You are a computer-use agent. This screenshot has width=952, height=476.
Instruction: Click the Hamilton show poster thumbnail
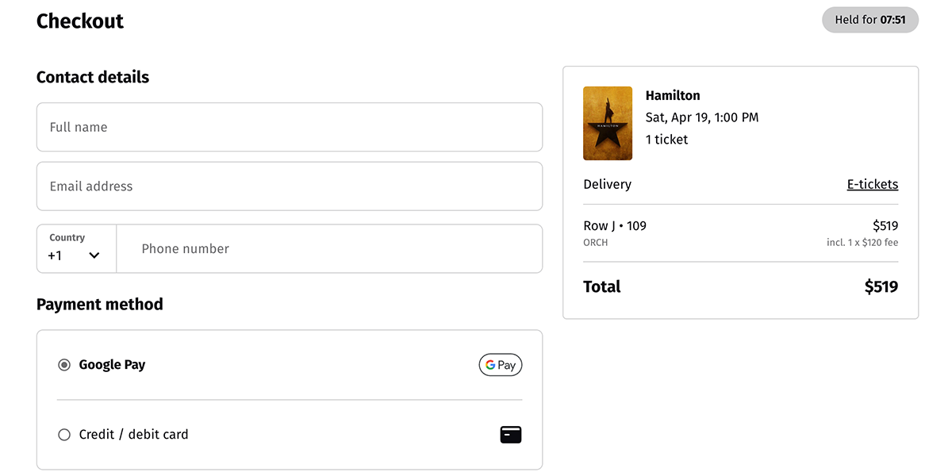(608, 123)
